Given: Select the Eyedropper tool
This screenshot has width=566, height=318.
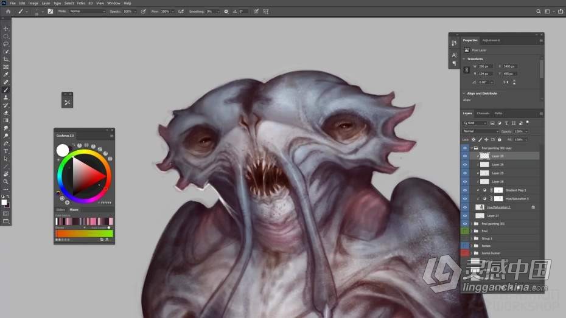Looking at the screenshot, I should pyautogui.click(x=5, y=75).
